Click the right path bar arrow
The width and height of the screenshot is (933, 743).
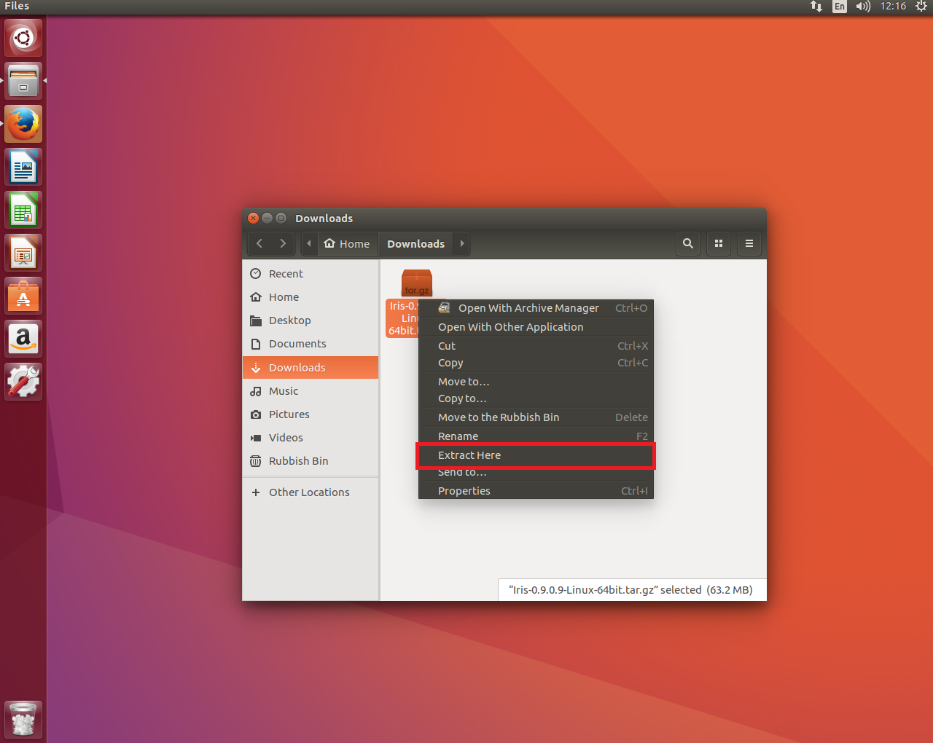coord(462,243)
